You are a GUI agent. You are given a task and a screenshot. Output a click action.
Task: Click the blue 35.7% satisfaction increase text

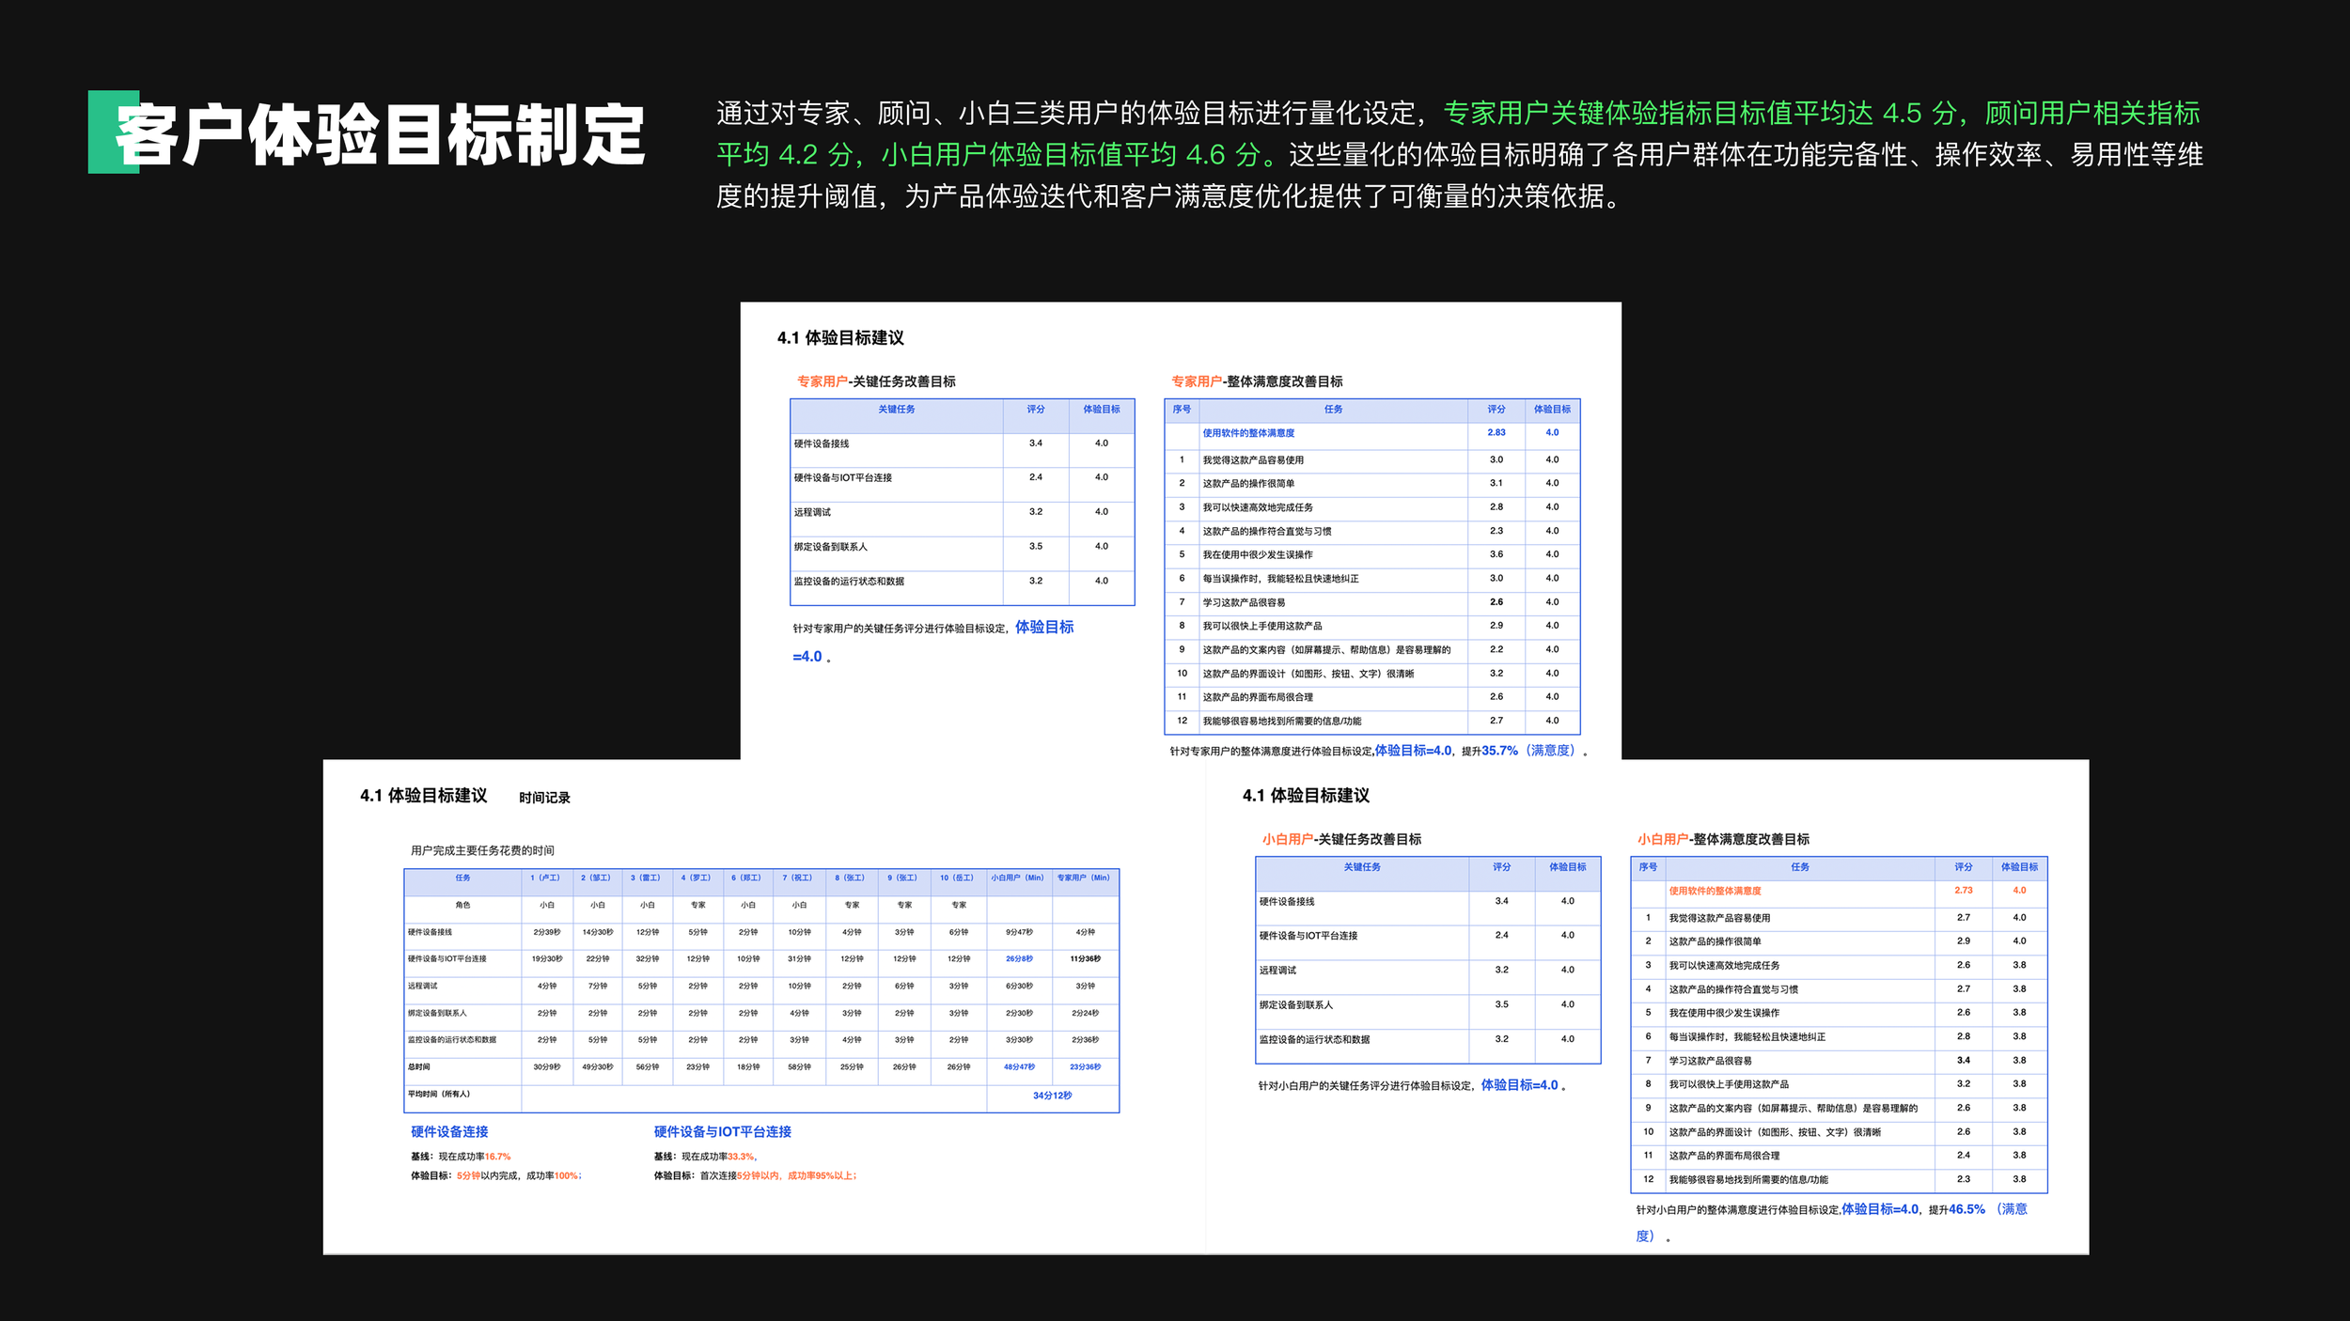(1499, 751)
